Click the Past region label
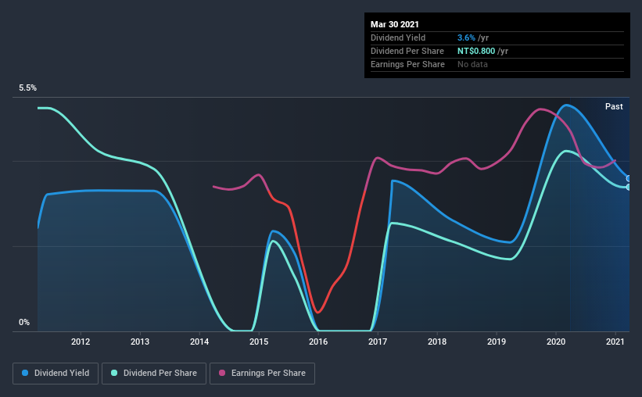 tap(614, 106)
